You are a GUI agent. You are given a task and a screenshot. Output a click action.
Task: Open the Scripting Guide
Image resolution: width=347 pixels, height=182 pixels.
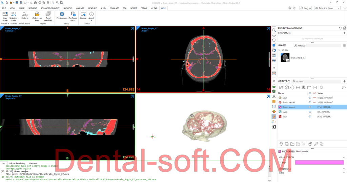tap(13, 17)
